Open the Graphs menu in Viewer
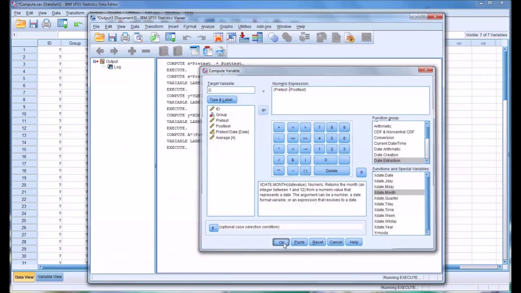This screenshot has height=293, width=521. click(226, 26)
